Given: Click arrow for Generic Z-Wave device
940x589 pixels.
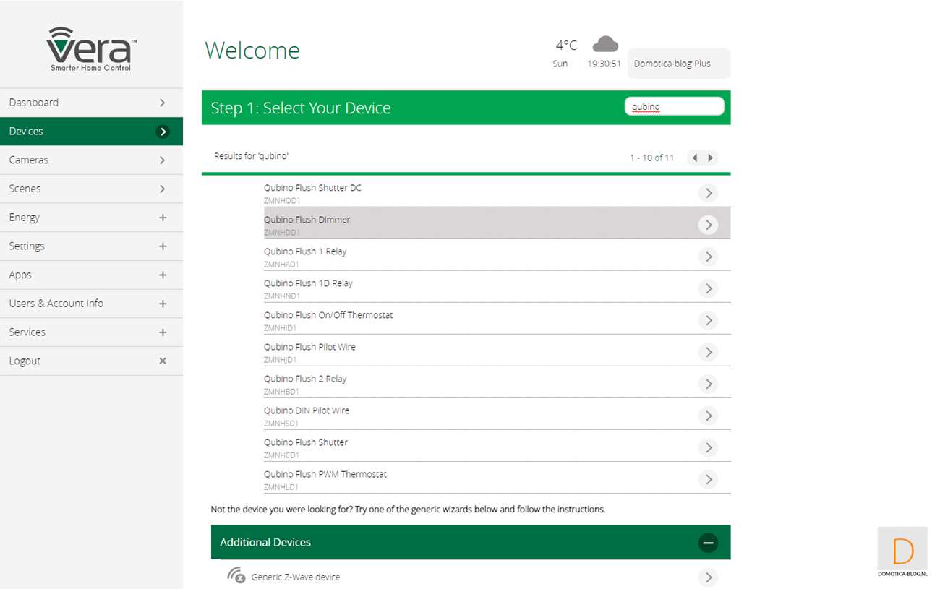Looking at the screenshot, I should pos(709,577).
